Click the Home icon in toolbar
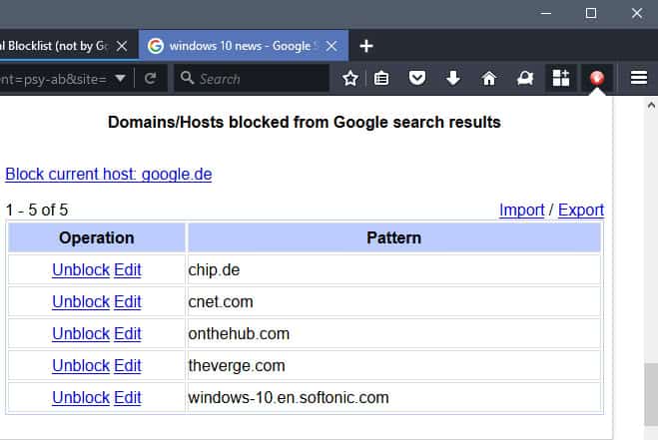Viewport: 658px width, 440px height. [489, 79]
